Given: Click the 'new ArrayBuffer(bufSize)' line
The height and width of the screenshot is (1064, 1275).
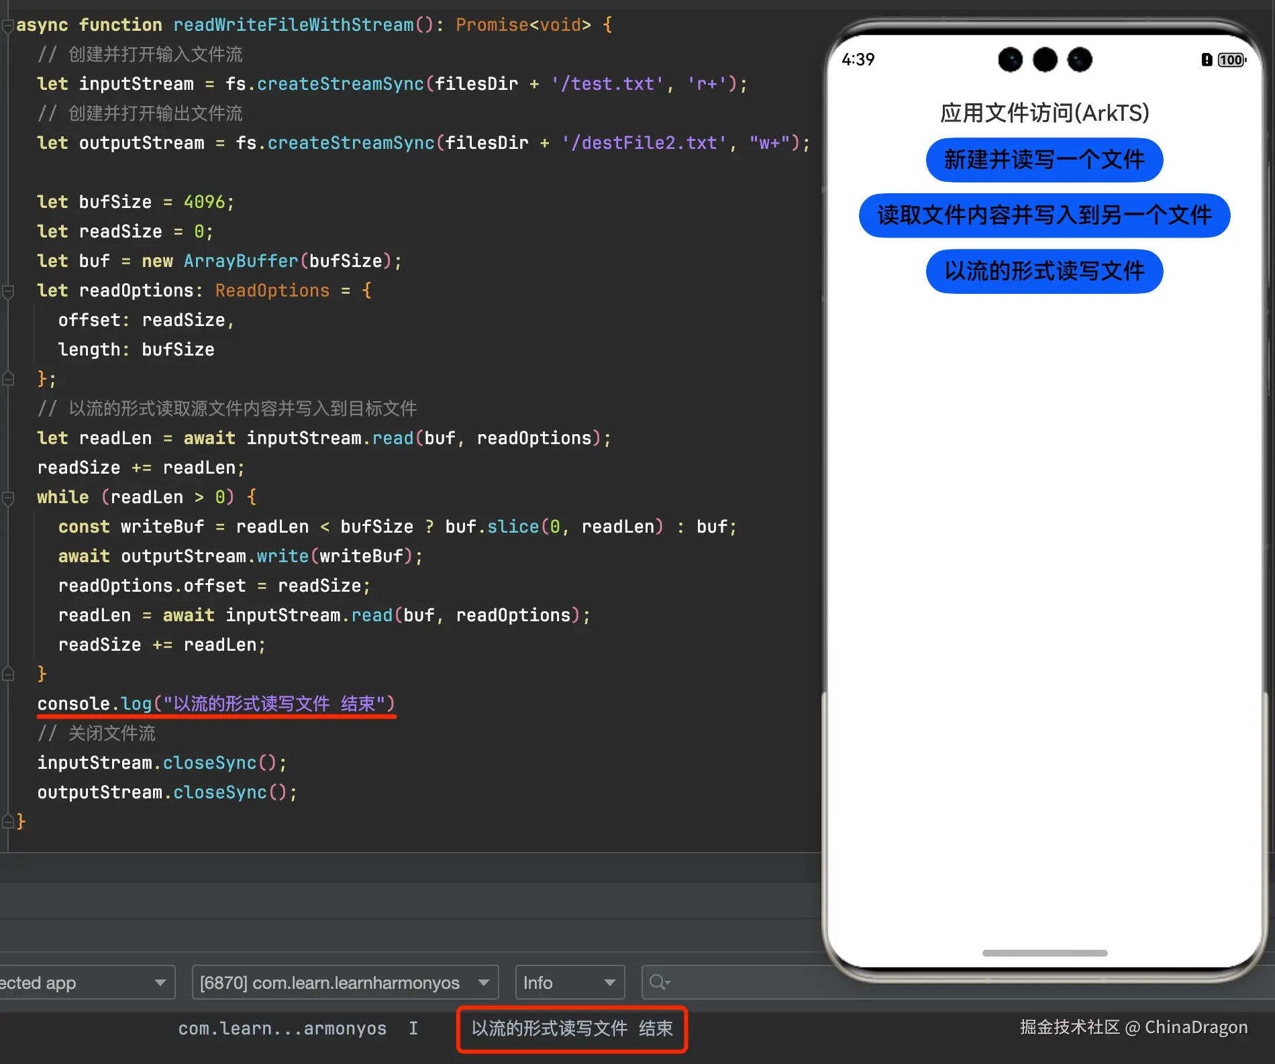Looking at the screenshot, I should 219,261.
